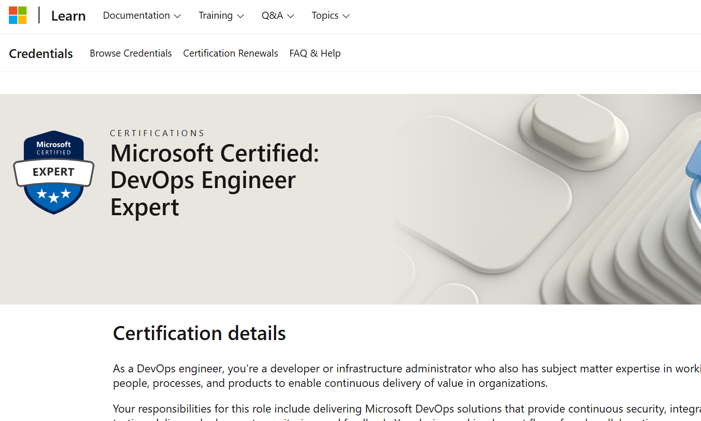Screen dimensions: 701x421
Task: Click the chevron arrow beside Documentation
Action: tap(178, 16)
